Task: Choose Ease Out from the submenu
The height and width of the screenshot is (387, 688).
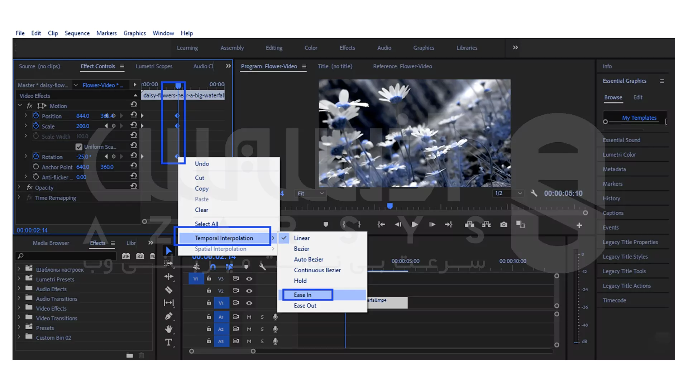Action: tap(305, 306)
